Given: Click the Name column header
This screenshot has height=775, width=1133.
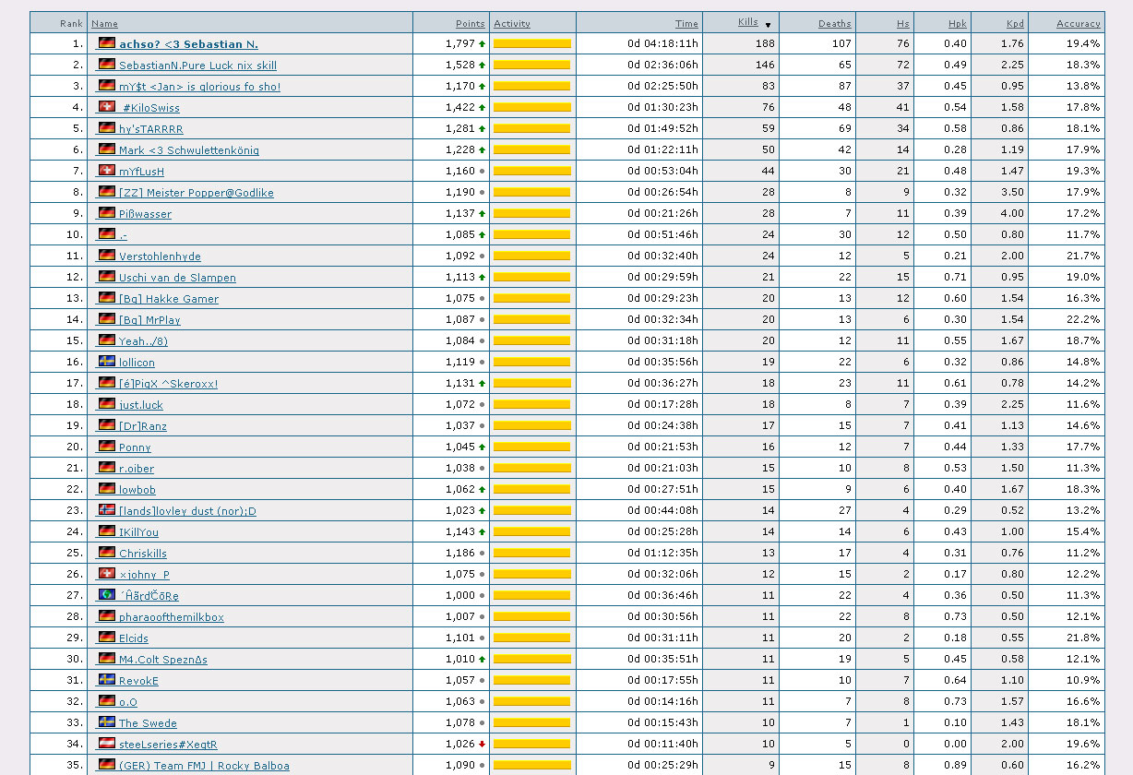Looking at the screenshot, I should pyautogui.click(x=104, y=24).
